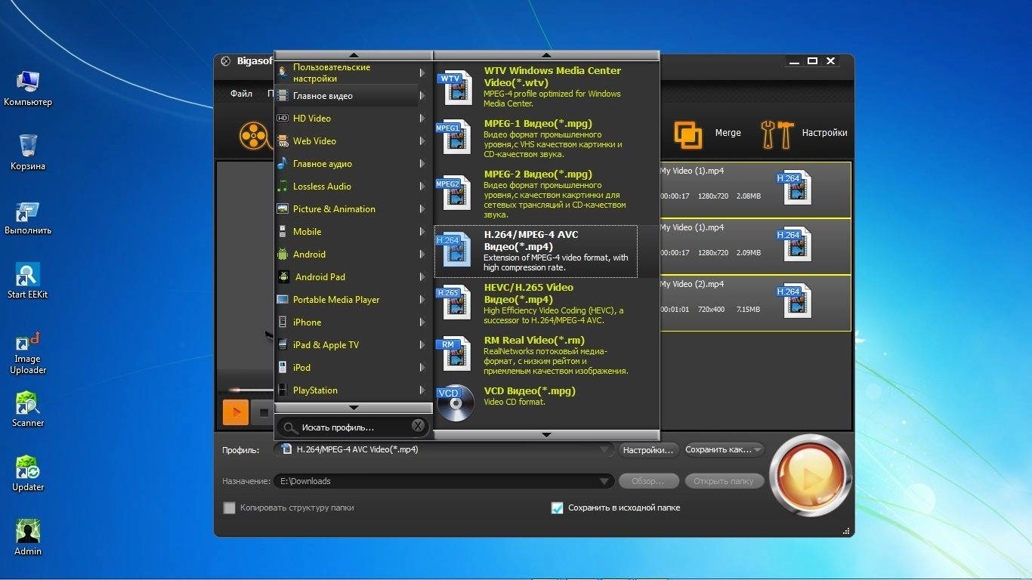Expand Web Video submenu arrow
1032x580 pixels.
[x=422, y=141]
